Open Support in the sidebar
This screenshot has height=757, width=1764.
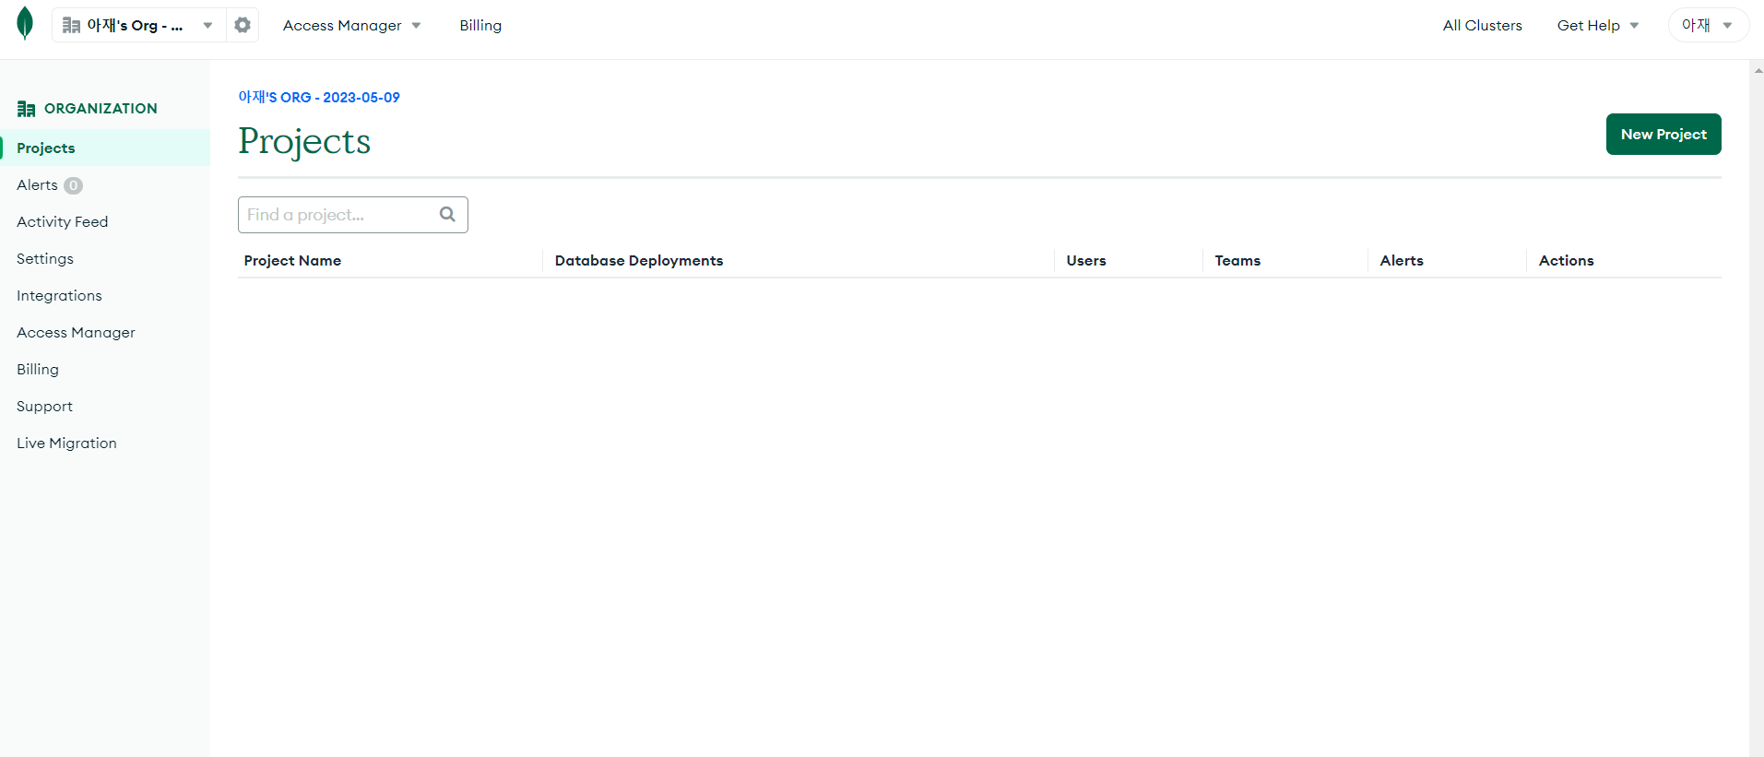pyautogui.click(x=44, y=406)
